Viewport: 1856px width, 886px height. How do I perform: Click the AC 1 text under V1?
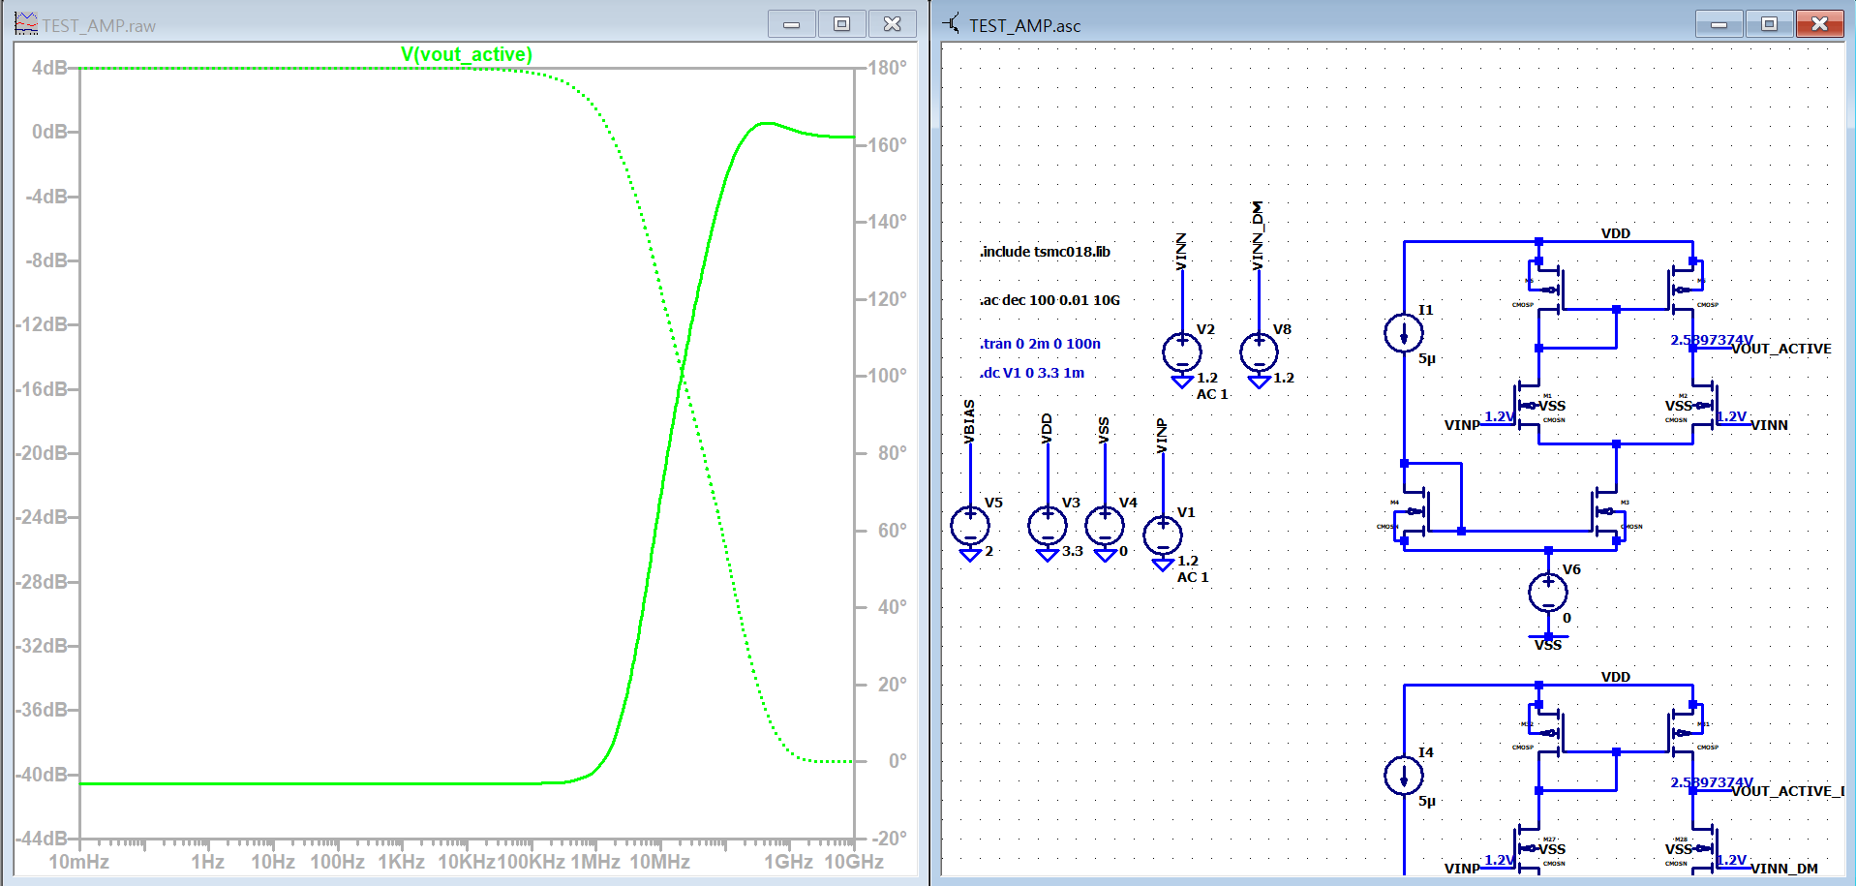[x=1193, y=577]
